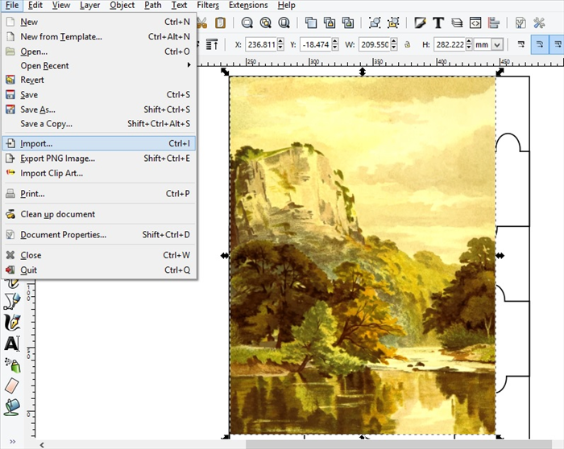Choose New from the File menu
The image size is (564, 449).
99,22
